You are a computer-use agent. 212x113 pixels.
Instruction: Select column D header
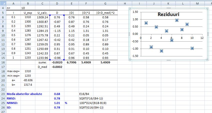[57, 4]
